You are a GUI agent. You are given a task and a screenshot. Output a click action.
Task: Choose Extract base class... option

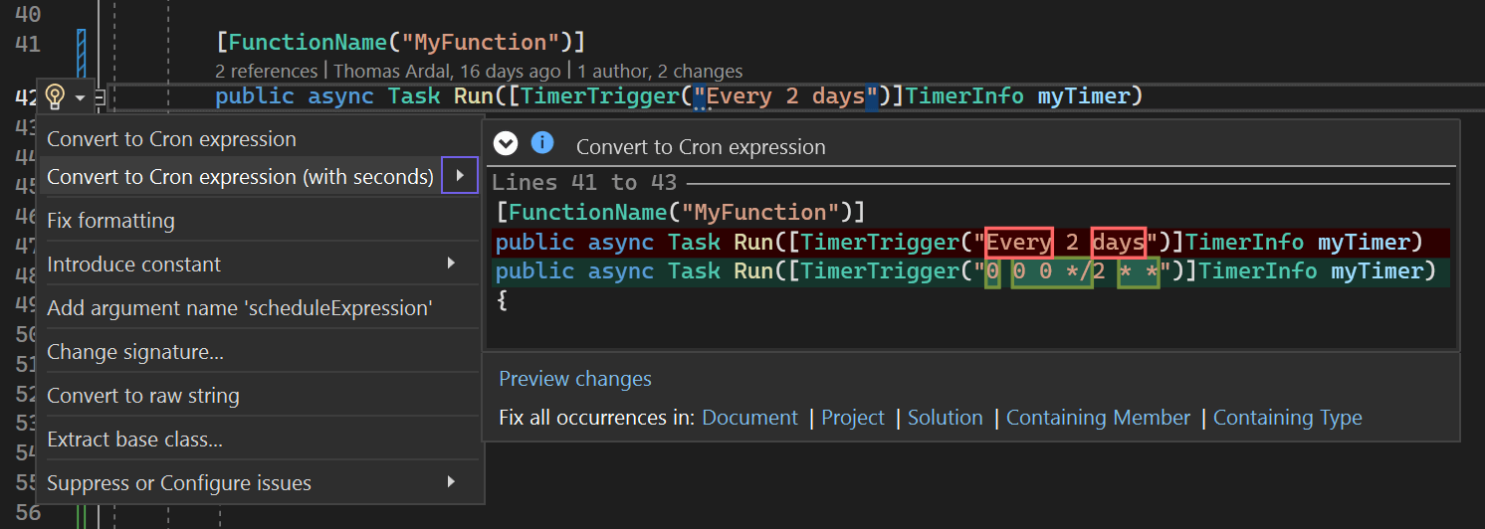pyautogui.click(x=135, y=440)
